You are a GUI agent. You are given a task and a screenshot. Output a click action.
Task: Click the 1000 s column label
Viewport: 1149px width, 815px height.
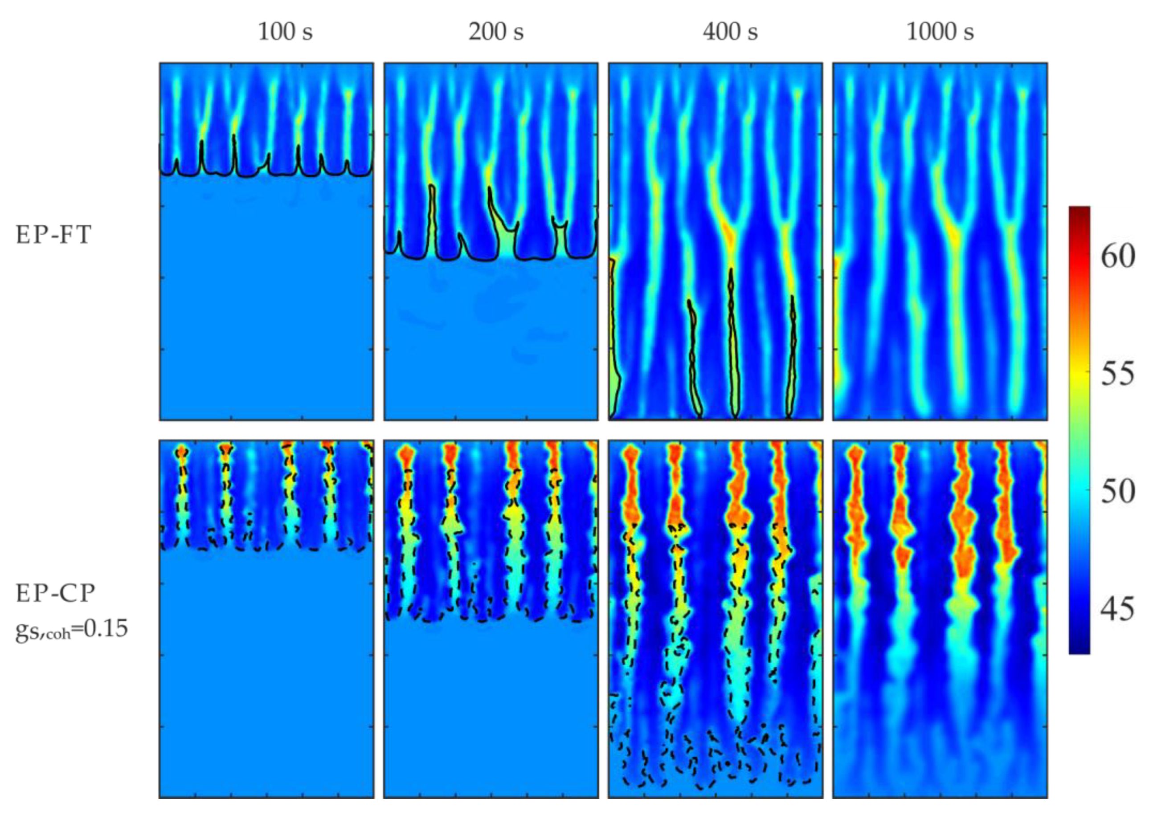(x=940, y=32)
